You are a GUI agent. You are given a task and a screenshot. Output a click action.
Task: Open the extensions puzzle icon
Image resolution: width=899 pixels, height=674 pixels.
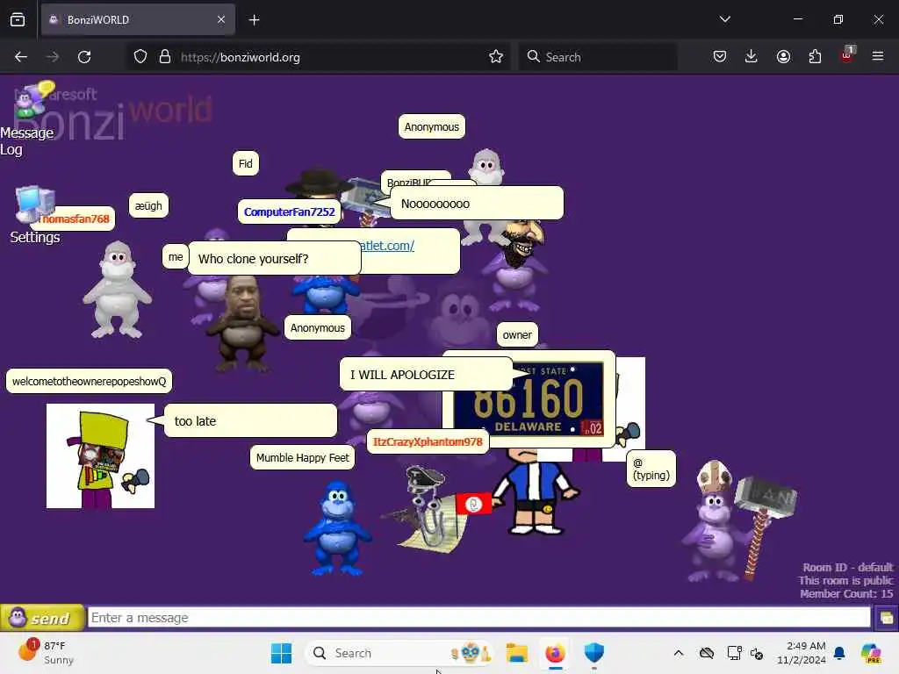(815, 57)
